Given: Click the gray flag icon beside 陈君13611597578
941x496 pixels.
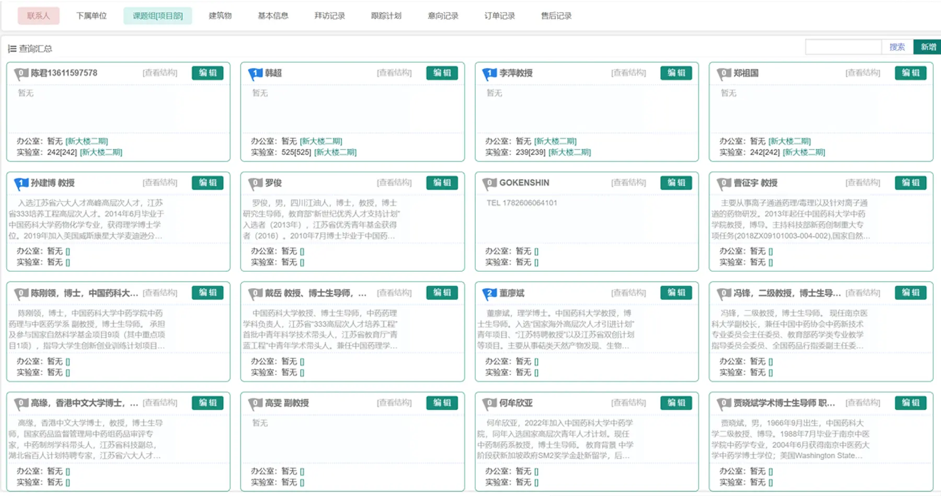Looking at the screenshot, I should point(20,74).
